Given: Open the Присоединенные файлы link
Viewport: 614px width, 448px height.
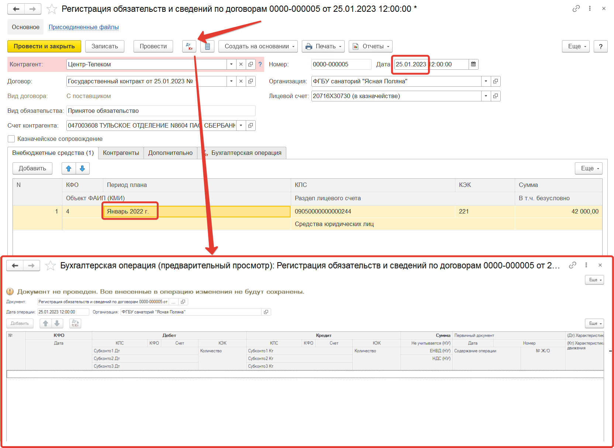Looking at the screenshot, I should coord(84,27).
